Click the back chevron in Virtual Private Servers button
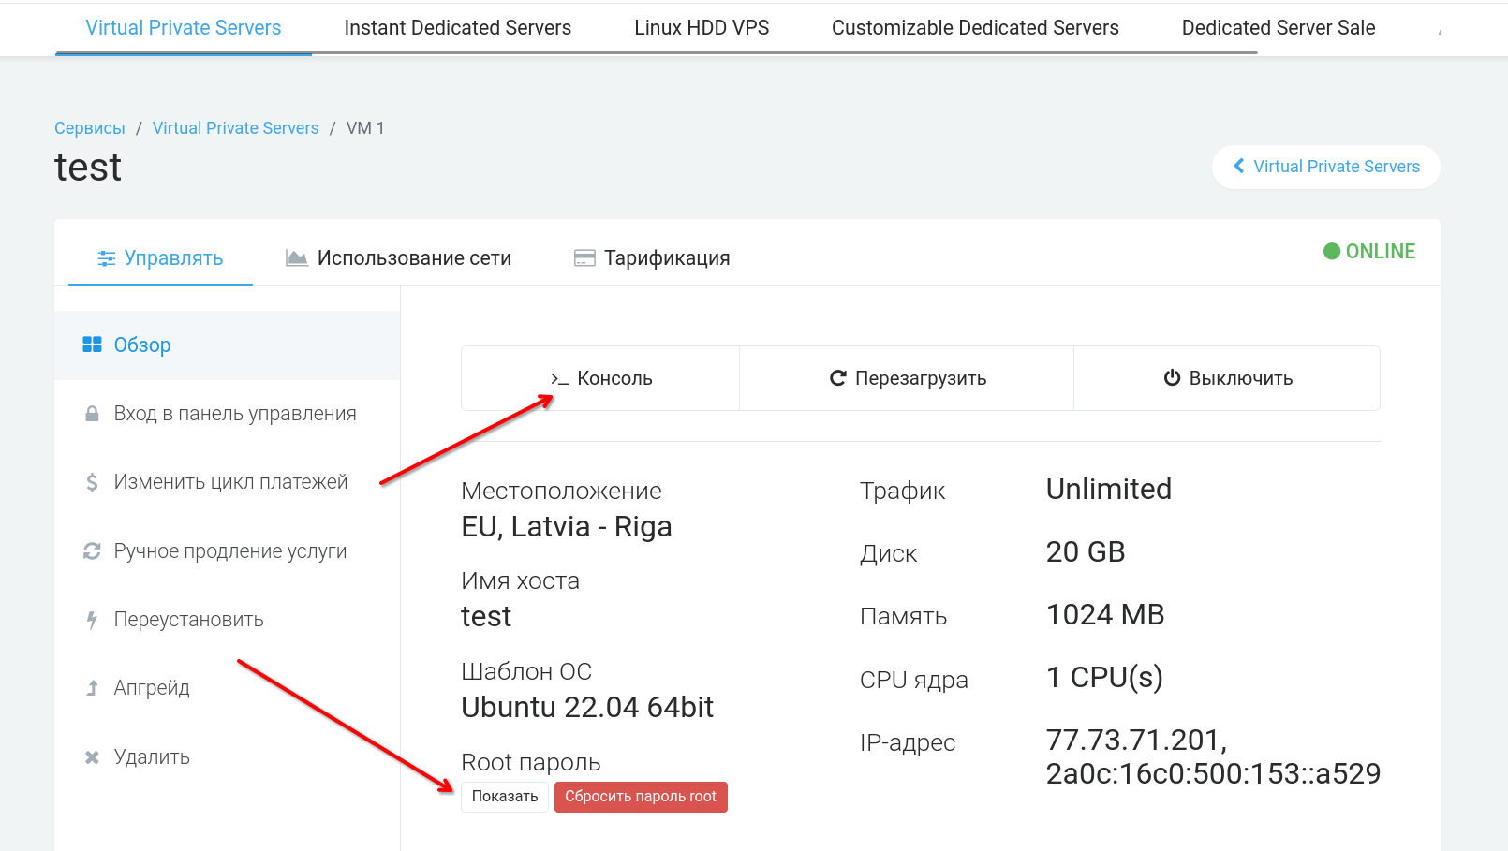 [1238, 166]
